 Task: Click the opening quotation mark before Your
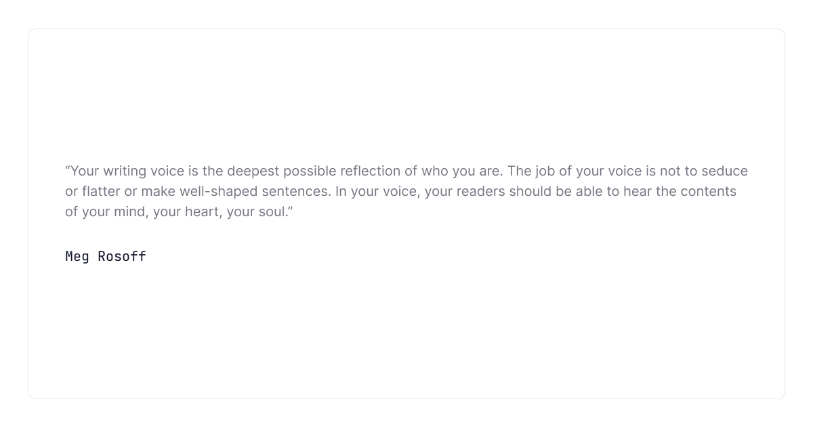(68, 171)
